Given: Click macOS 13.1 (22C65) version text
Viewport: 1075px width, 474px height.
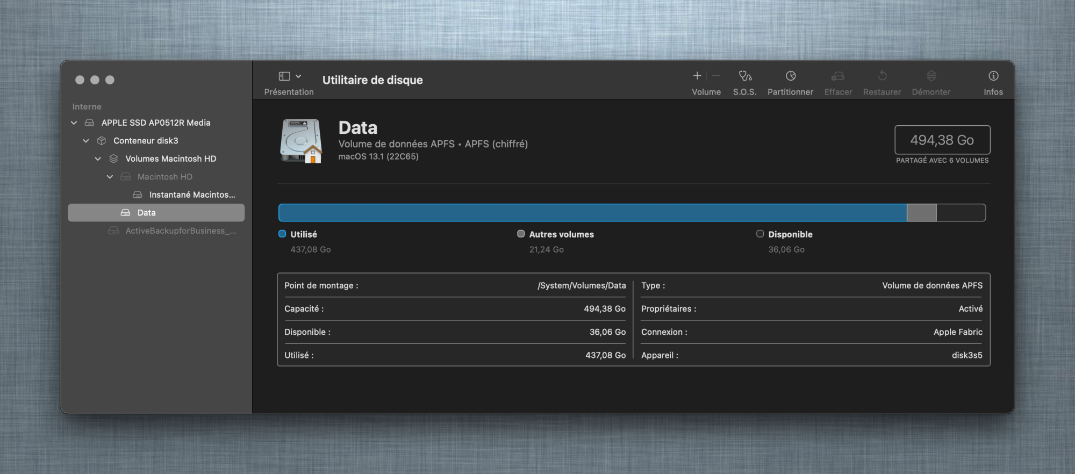Looking at the screenshot, I should (378, 156).
